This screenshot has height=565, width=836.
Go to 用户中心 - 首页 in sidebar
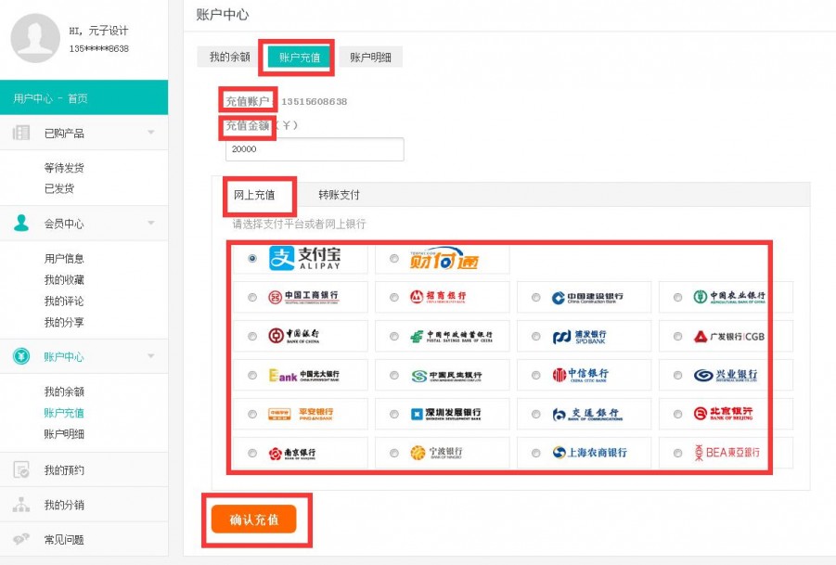coord(84,97)
